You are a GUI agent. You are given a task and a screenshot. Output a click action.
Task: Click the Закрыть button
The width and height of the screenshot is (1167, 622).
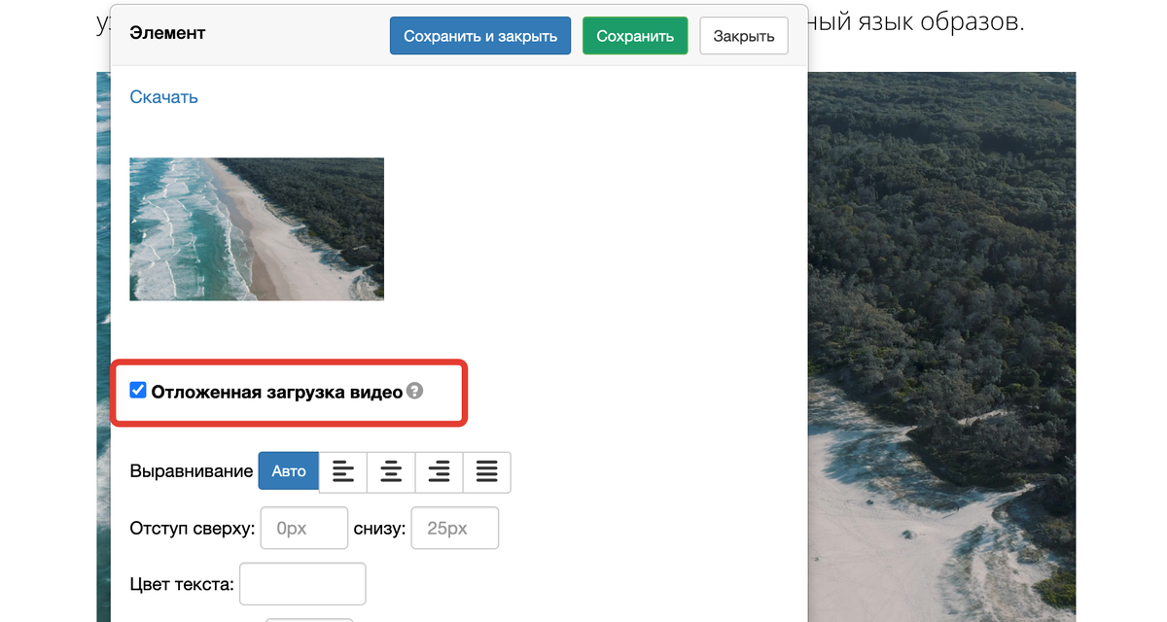(744, 36)
